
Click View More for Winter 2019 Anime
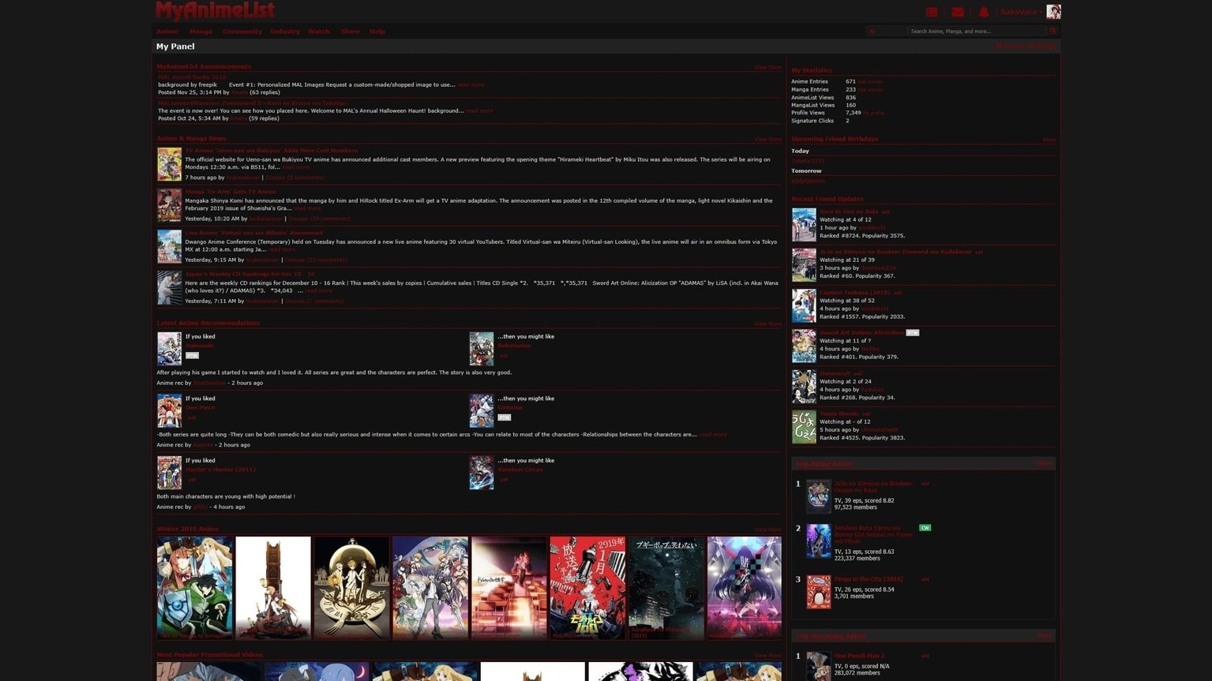pos(767,529)
